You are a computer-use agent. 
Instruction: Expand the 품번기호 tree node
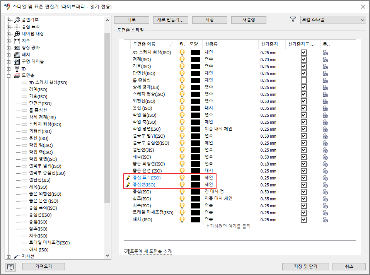9,20
